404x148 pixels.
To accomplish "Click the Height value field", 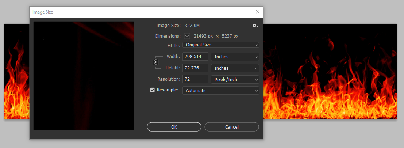I will point(195,68).
